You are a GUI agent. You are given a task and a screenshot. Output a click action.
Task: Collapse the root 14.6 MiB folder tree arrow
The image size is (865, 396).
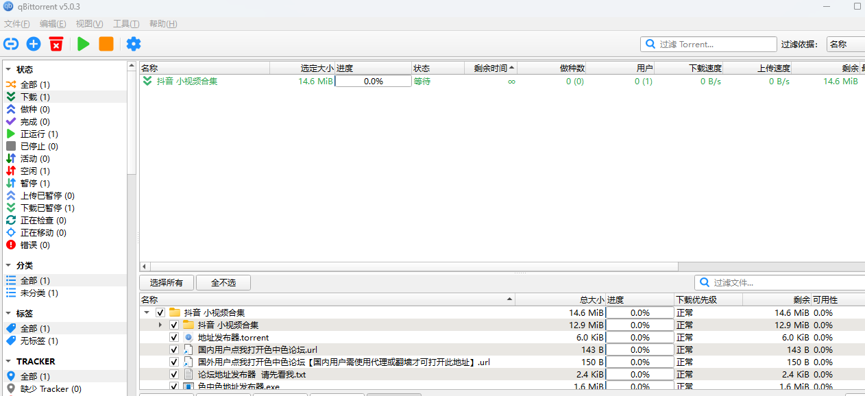coord(147,312)
